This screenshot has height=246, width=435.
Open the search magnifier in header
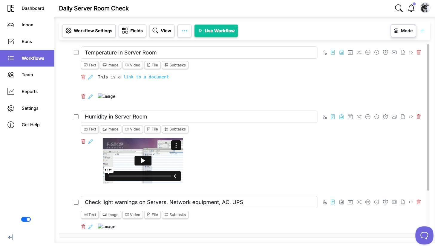coord(399,8)
